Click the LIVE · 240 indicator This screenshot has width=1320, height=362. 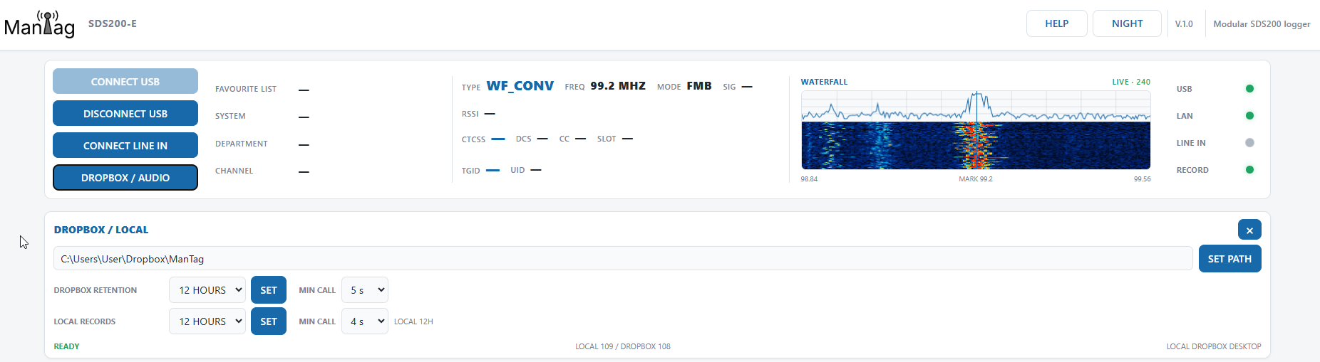1131,82
